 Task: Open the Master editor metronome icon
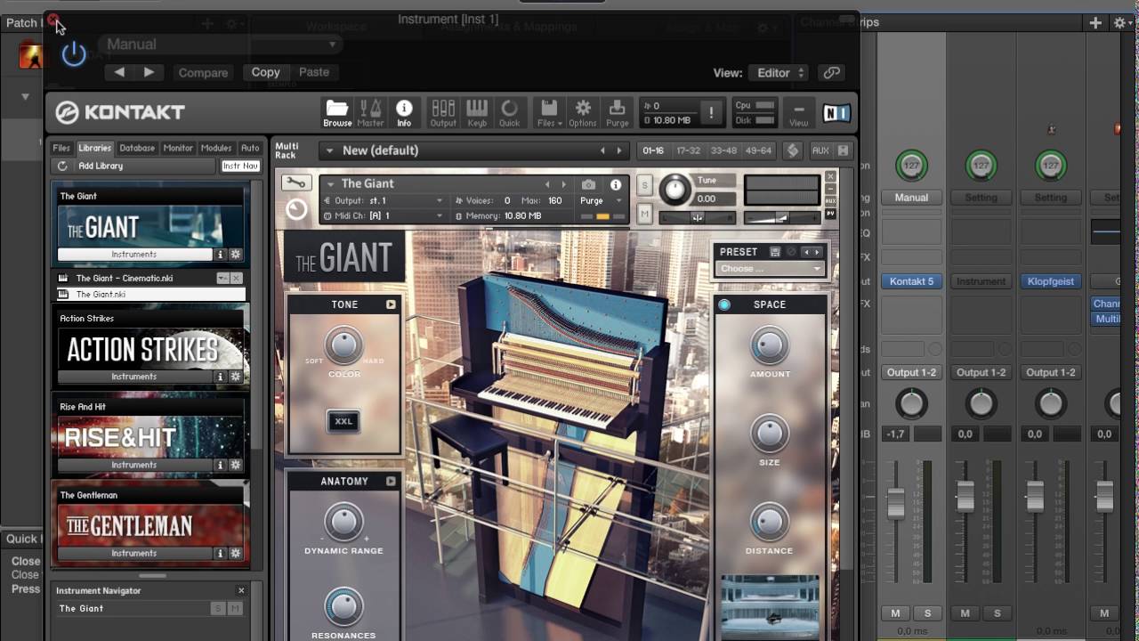coord(370,113)
